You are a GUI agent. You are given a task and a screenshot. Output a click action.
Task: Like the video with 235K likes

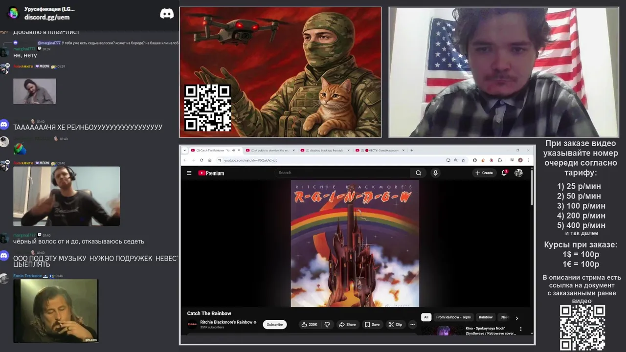click(309, 324)
